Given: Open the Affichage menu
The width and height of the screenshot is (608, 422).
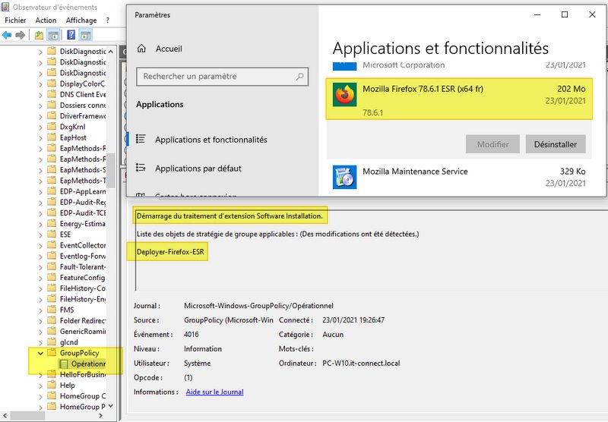Looking at the screenshot, I should coord(81,20).
